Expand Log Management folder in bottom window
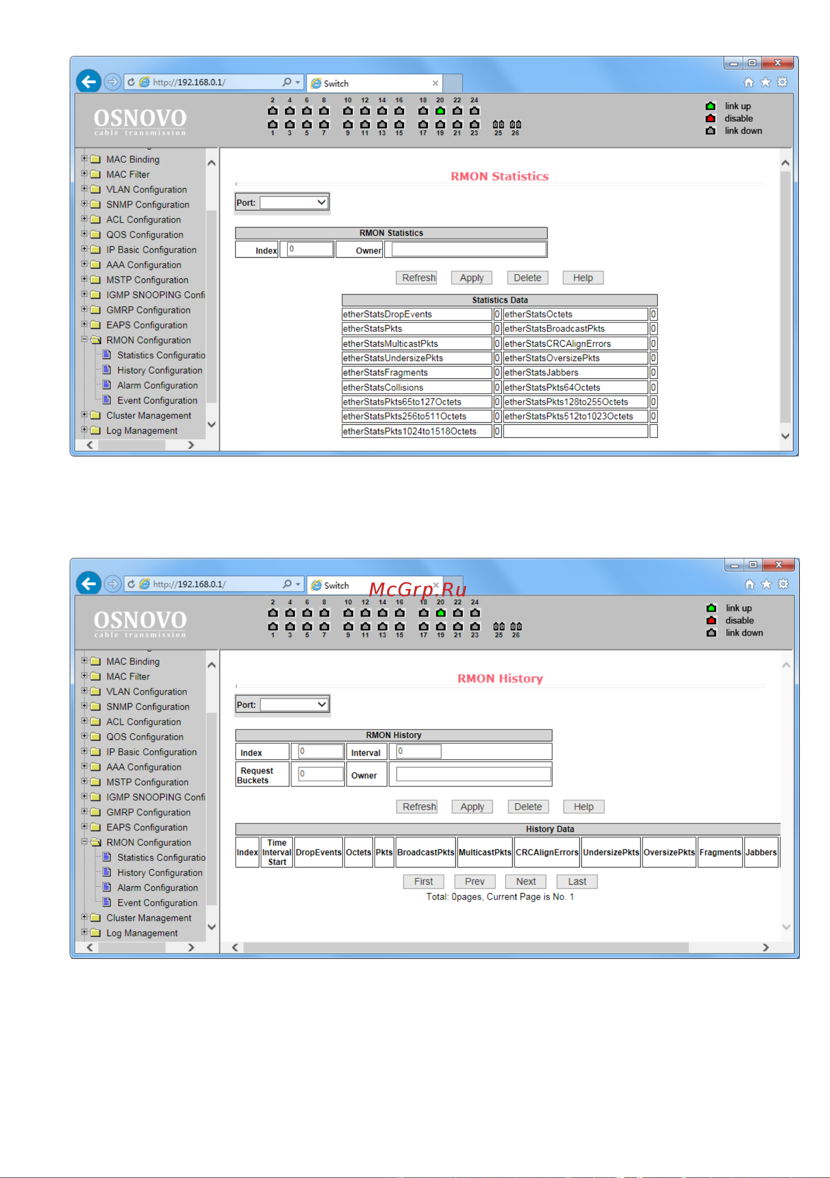 pyautogui.click(x=84, y=932)
